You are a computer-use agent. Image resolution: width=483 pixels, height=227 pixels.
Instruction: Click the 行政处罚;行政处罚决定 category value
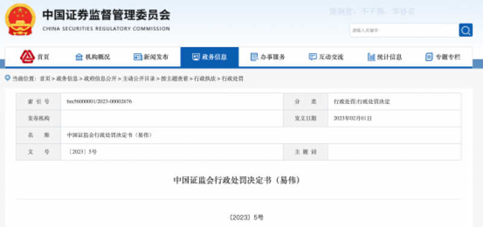pyautogui.click(x=362, y=101)
